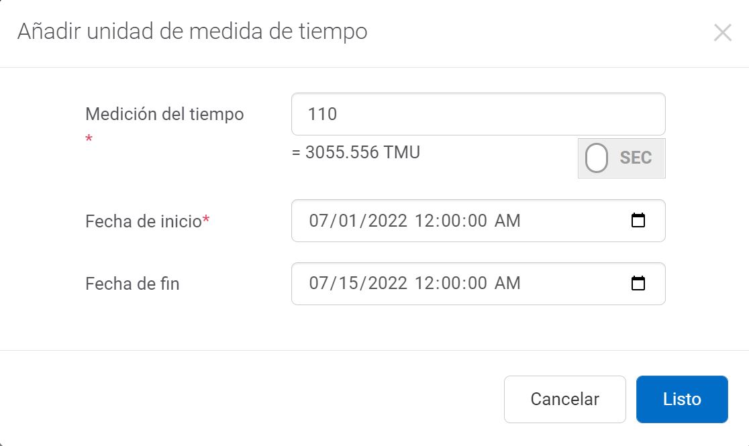This screenshot has height=446, width=749.
Task: Click the Medición del tiempo label
Action: tap(164, 114)
